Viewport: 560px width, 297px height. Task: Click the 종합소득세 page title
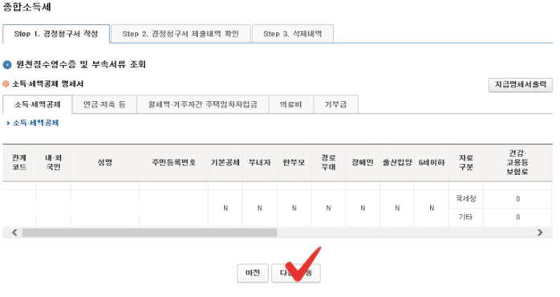[27, 7]
